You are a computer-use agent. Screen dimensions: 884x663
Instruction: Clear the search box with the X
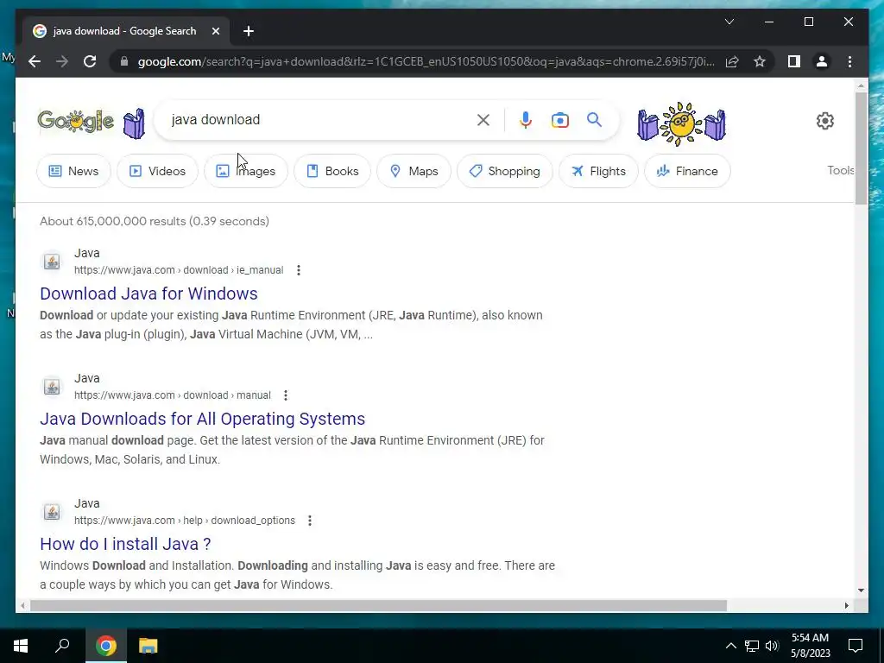483,120
